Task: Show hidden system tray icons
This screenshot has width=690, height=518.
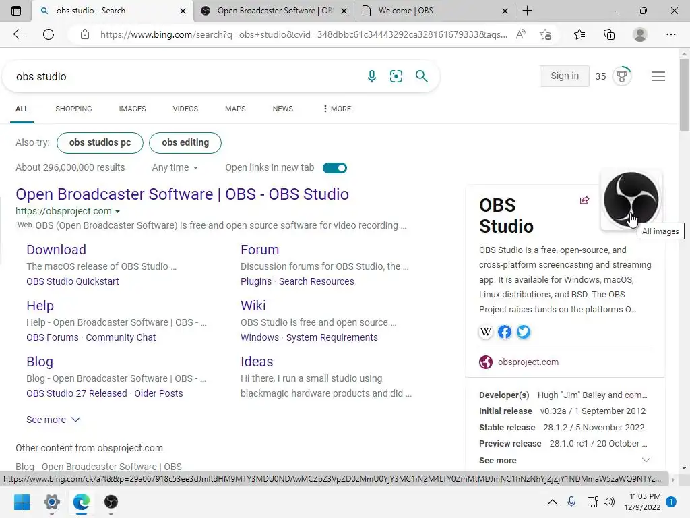Action: pos(553,502)
